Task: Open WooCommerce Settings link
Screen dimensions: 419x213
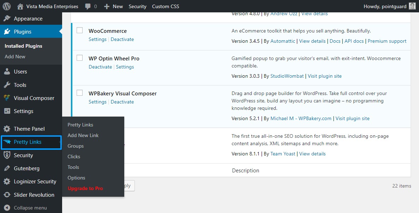Action: pyautogui.click(x=97, y=39)
